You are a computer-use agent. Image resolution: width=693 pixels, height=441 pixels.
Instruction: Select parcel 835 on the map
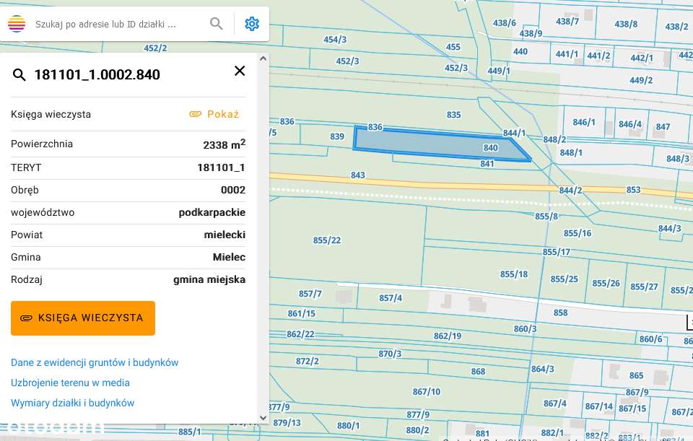pos(453,115)
